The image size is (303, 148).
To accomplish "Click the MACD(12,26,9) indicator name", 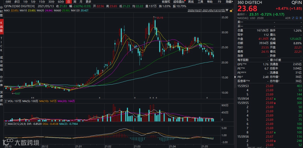I will [x=16, y=124].
